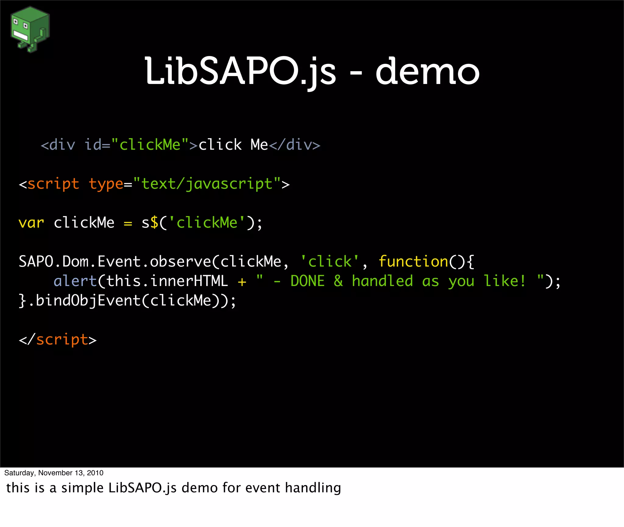Click the Saturday, November 13, 2010 date
624x527 pixels.
(54, 473)
